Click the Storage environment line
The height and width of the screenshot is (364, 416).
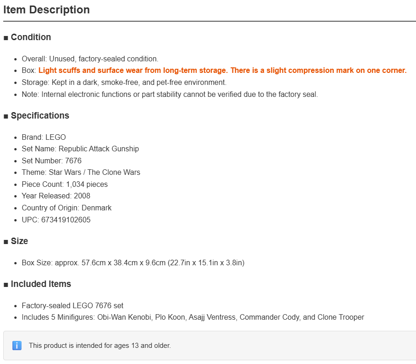click(124, 82)
